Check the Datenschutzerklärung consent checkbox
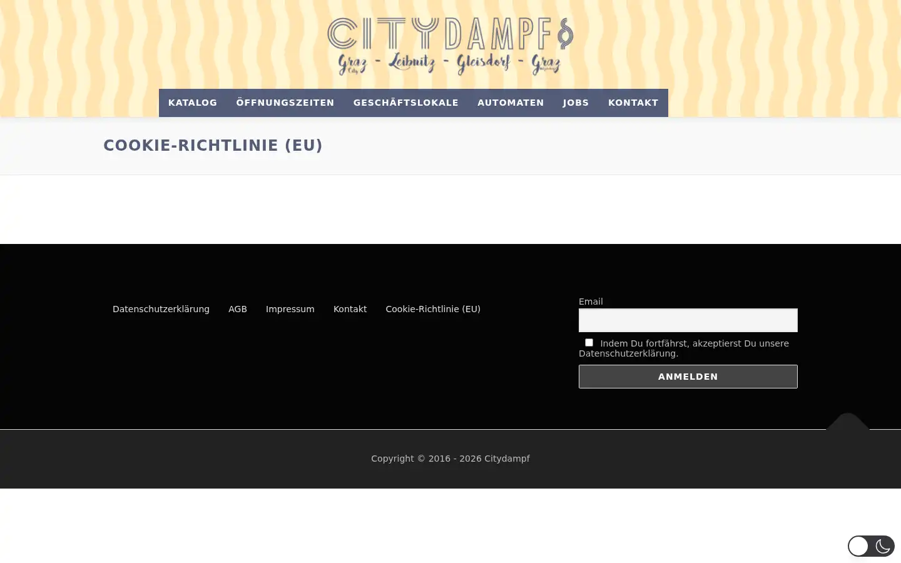Image resolution: width=901 pixels, height=563 pixels. [x=589, y=342]
